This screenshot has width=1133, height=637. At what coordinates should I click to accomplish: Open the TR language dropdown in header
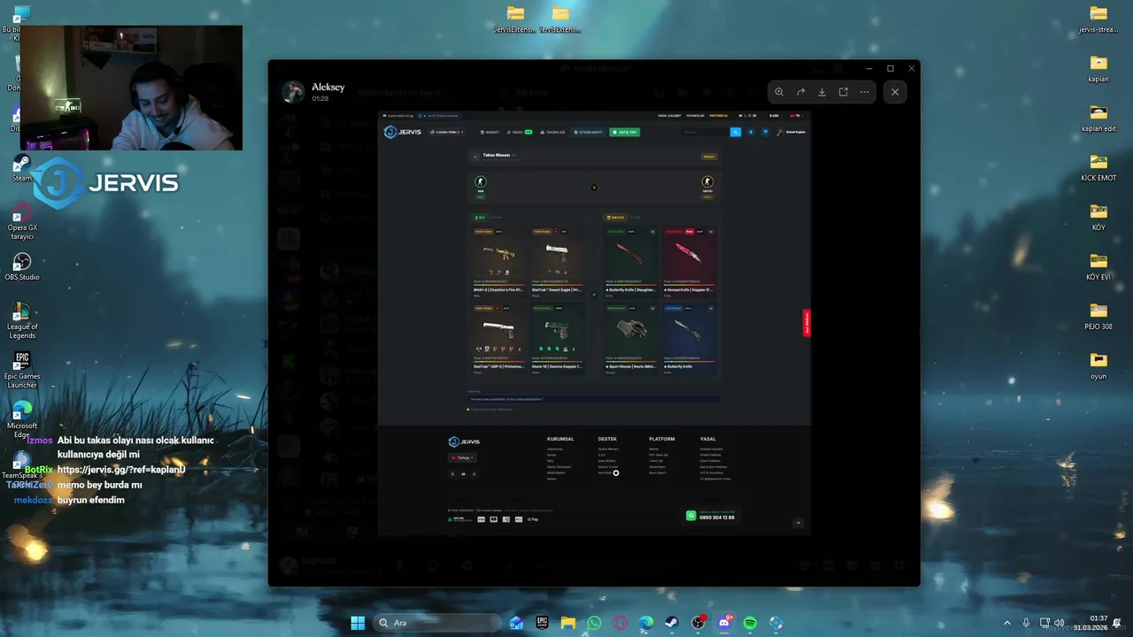795,115
